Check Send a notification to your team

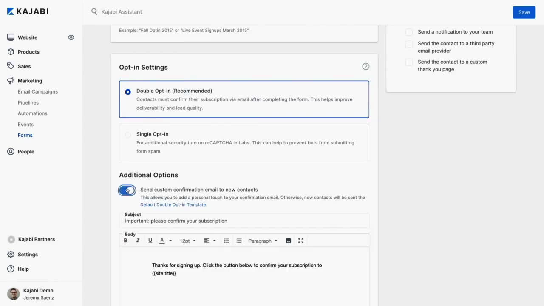pos(409,32)
